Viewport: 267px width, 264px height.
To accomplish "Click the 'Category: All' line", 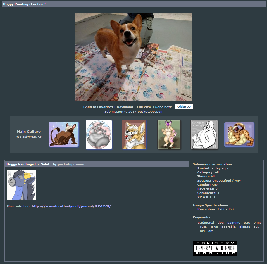I will coord(208,172).
